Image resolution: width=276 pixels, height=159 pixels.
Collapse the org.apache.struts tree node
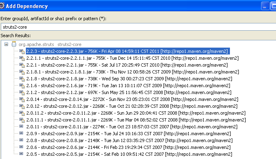pyautogui.click(x=6, y=44)
